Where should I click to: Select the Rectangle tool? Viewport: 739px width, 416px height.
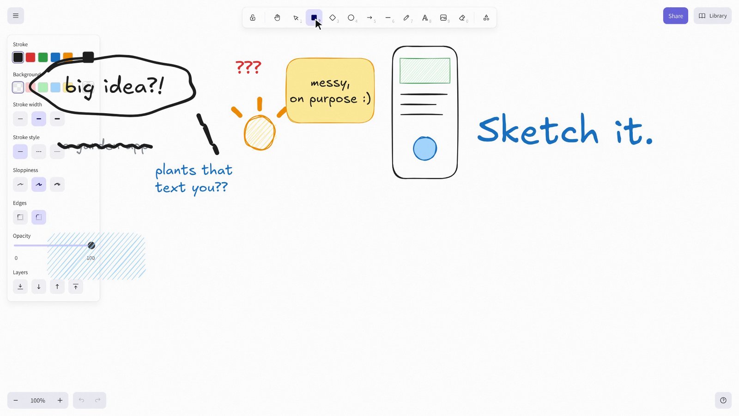314,18
